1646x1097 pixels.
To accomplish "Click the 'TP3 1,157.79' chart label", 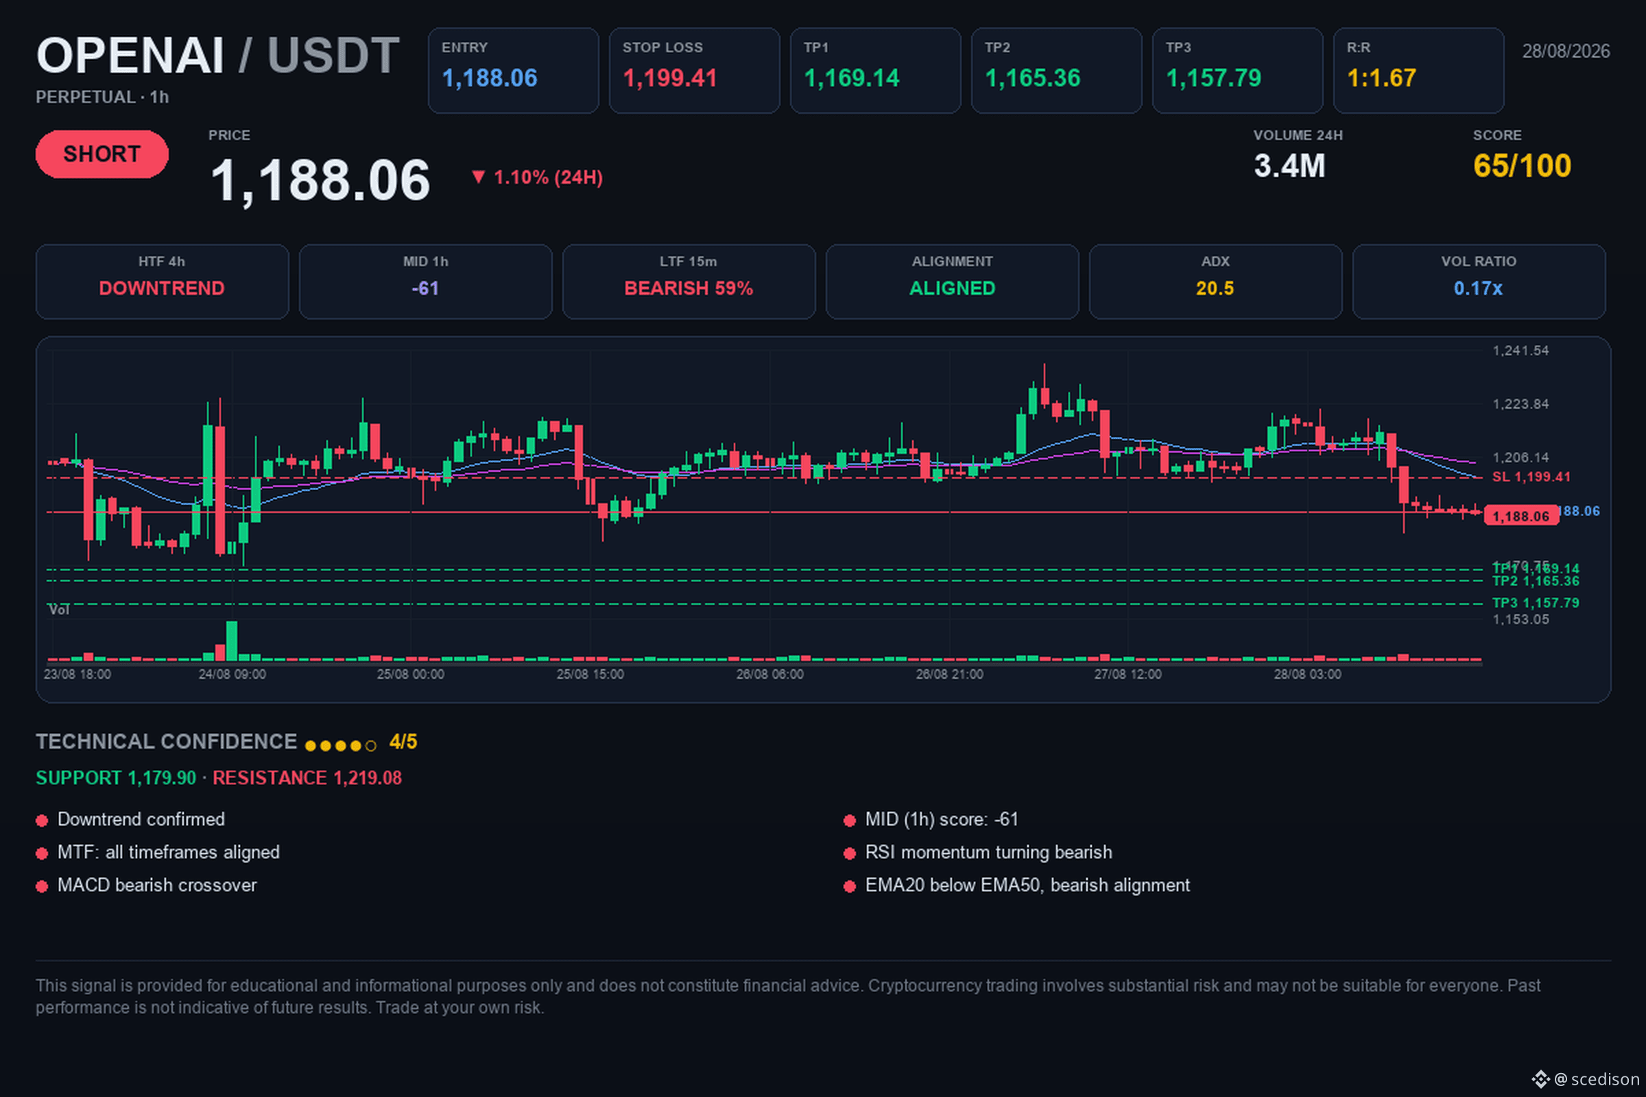I will pyautogui.click(x=1536, y=603).
